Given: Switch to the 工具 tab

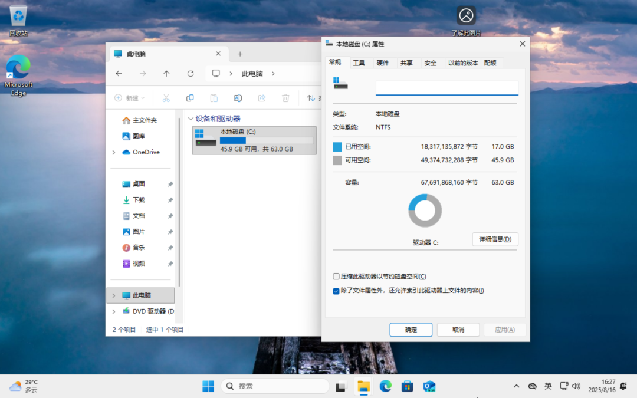Looking at the screenshot, I should point(359,63).
